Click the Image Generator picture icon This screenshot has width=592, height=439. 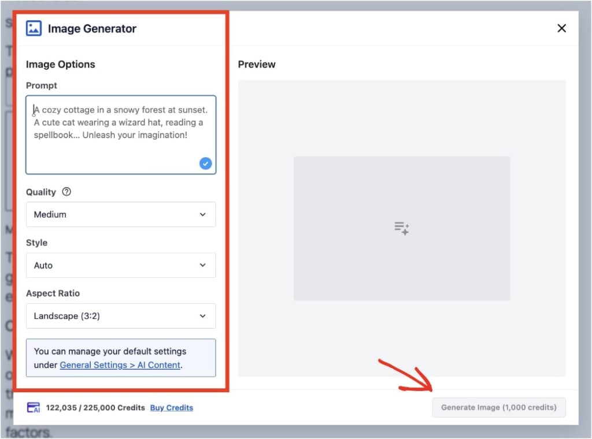(34, 28)
